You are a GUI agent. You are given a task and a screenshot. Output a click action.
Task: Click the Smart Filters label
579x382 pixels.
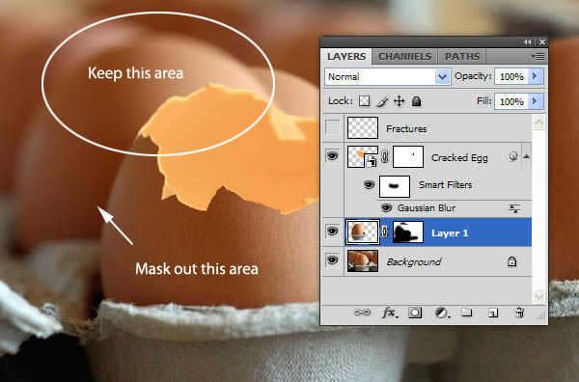pos(445,185)
